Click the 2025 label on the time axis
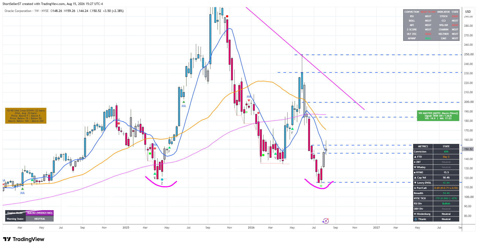This screenshot has width=478, height=247. tap(126, 228)
